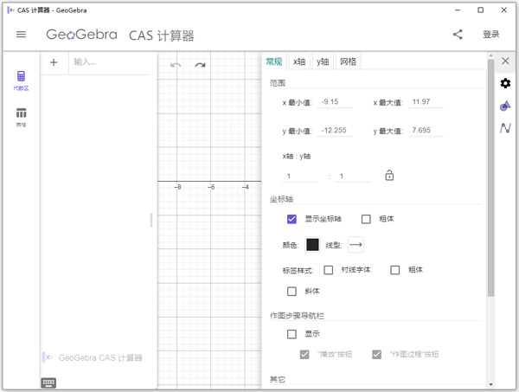Select the gear settings icon

click(505, 83)
